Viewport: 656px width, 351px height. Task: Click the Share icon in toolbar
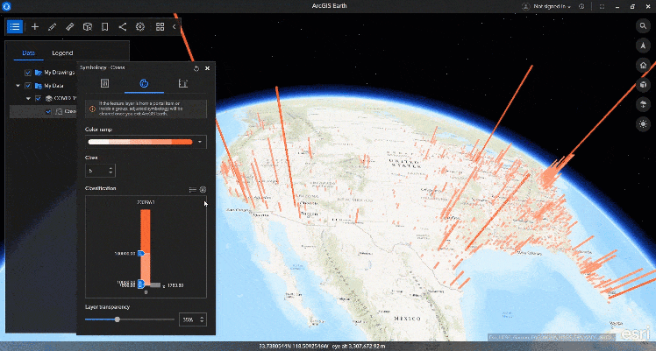tap(123, 27)
